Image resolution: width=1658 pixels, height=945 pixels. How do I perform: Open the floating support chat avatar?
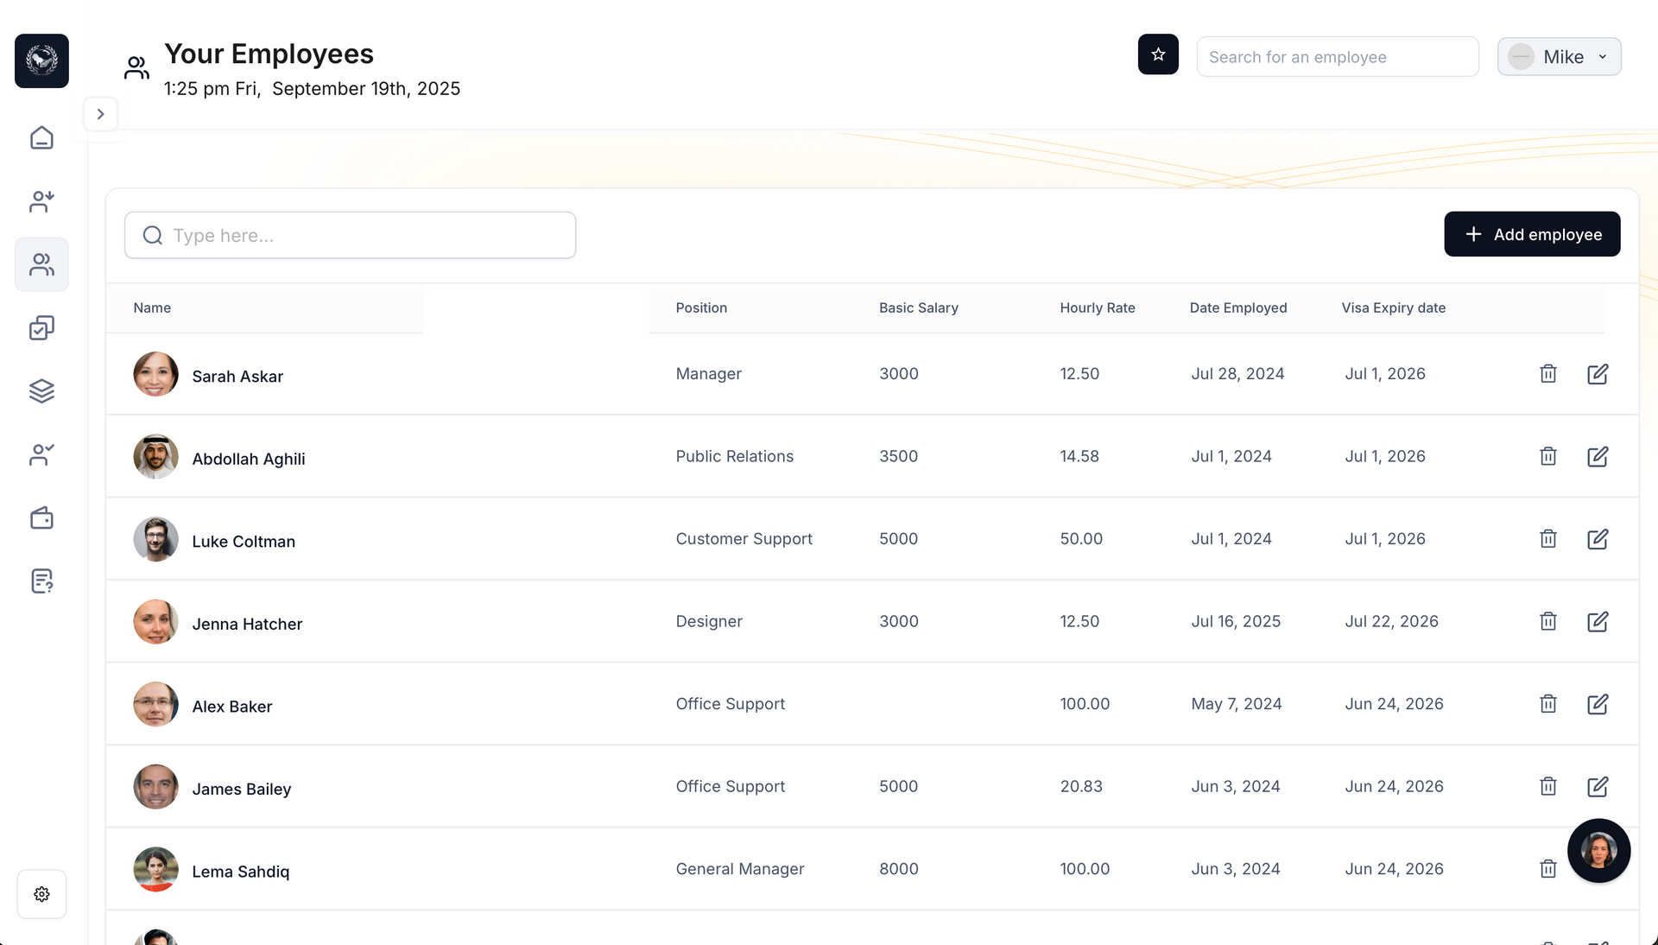(1598, 851)
